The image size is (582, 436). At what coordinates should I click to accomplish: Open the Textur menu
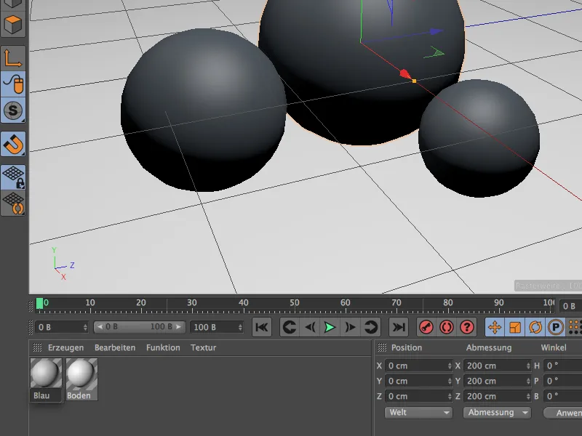coord(204,348)
